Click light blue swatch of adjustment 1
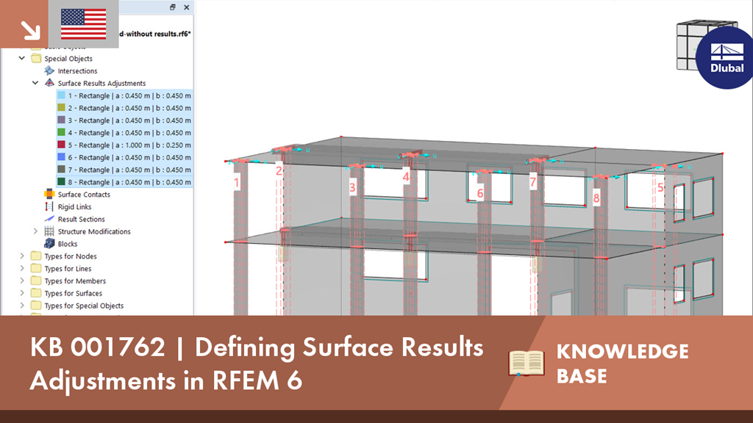The width and height of the screenshot is (753, 423). point(62,95)
